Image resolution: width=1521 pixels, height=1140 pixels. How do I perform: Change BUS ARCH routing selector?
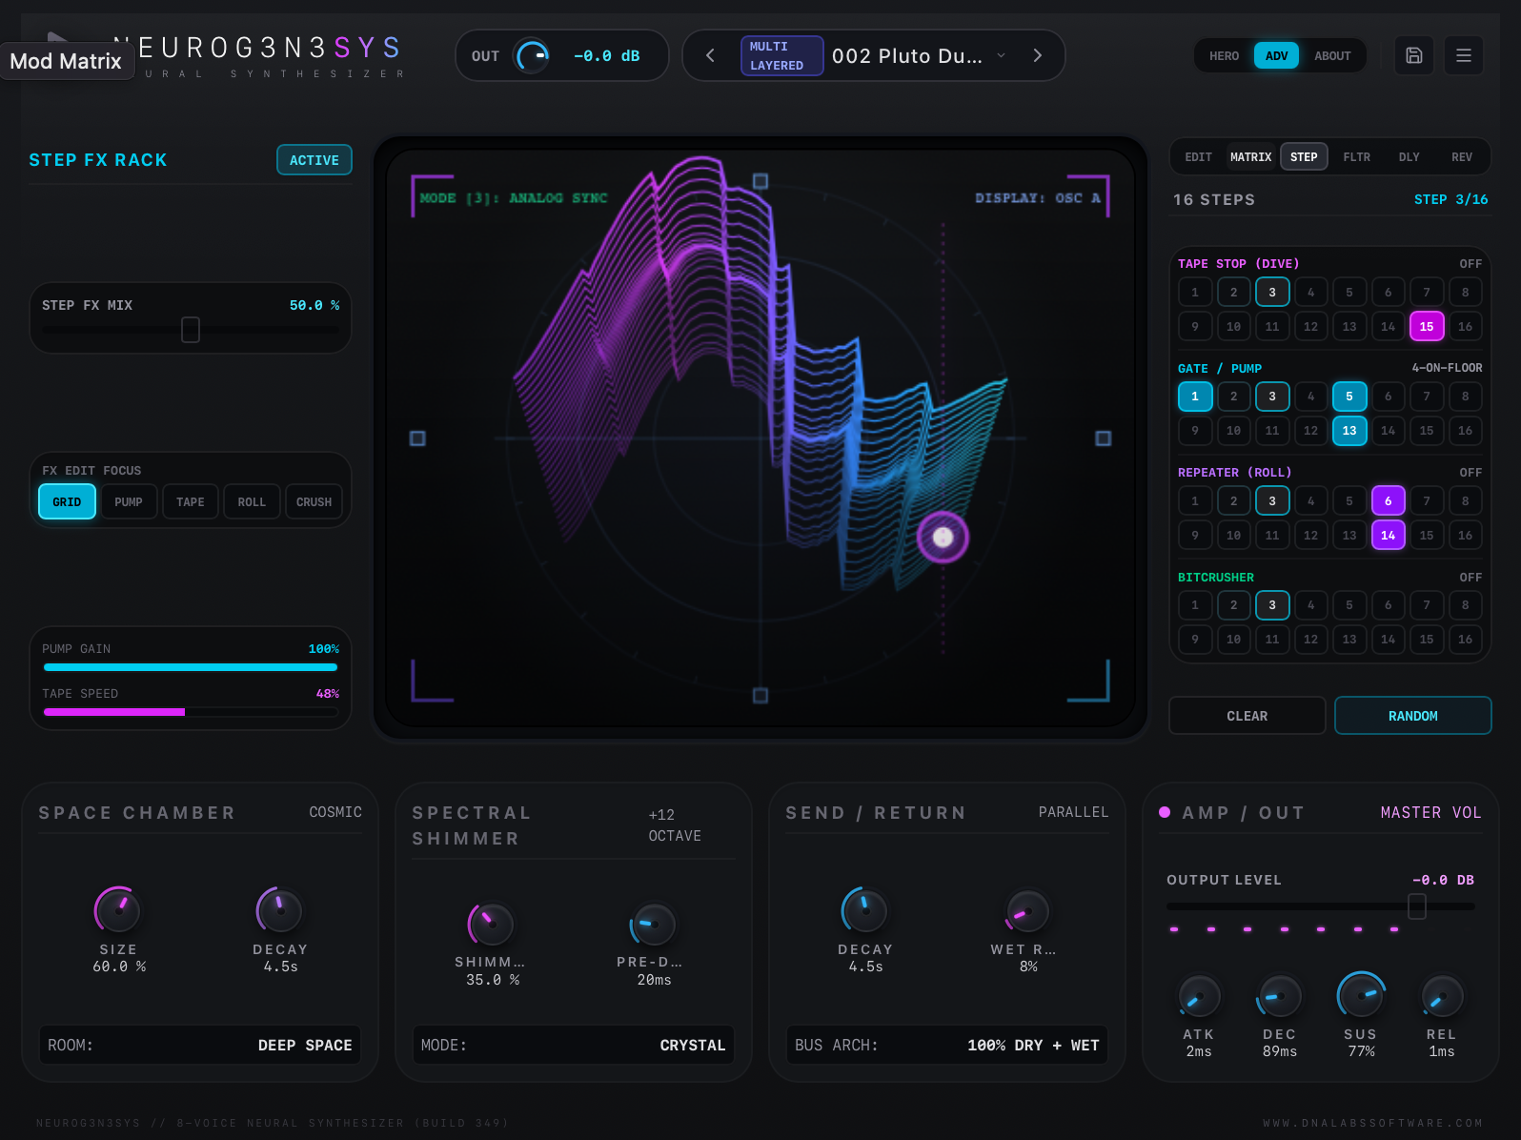pyautogui.click(x=947, y=1045)
